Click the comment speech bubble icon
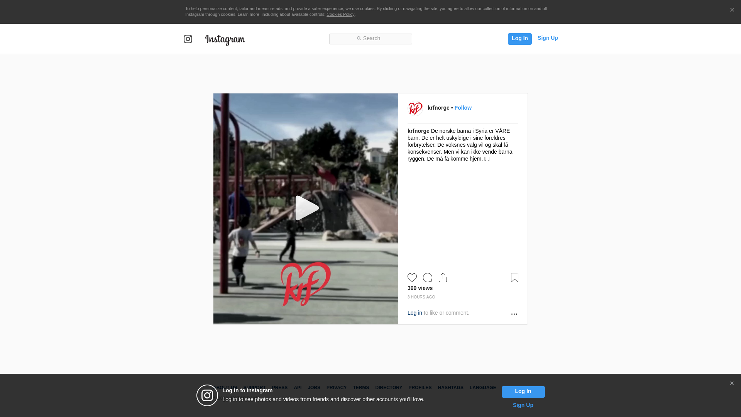This screenshot has width=741, height=417. pos(428,278)
